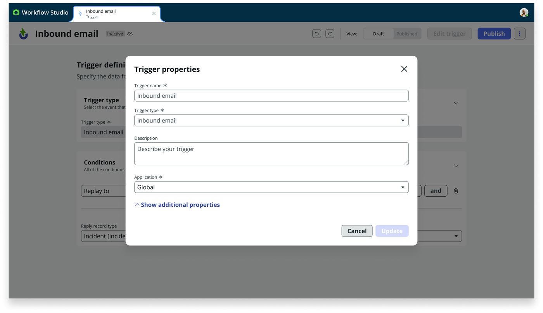Switch view to Draft

tap(379, 34)
